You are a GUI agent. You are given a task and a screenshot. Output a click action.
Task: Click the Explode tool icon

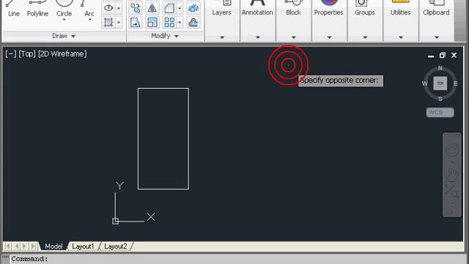click(193, 8)
